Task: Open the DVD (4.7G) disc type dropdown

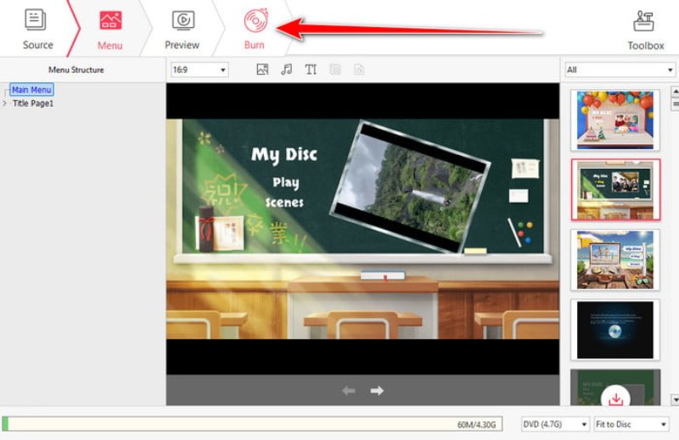Action: click(x=554, y=424)
